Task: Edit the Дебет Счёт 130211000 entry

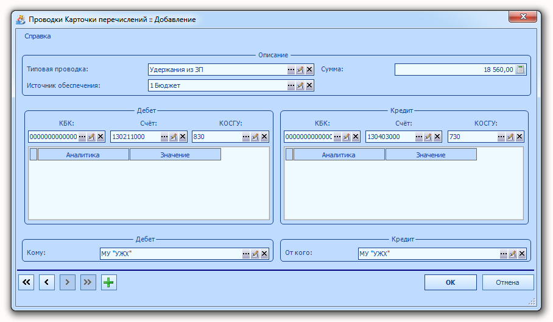Action: pos(174,137)
